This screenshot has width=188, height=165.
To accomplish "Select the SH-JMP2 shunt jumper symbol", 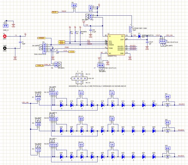I will [x=163, y=45].
